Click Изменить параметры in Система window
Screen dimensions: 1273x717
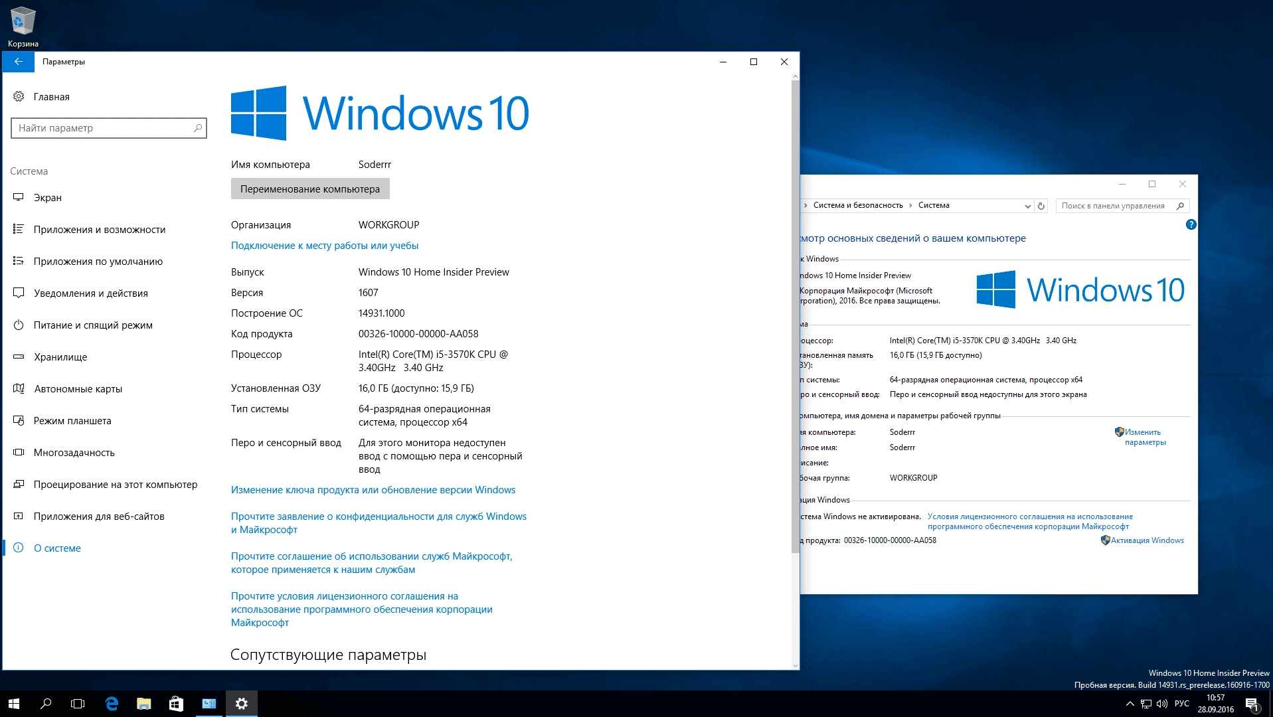point(1145,438)
